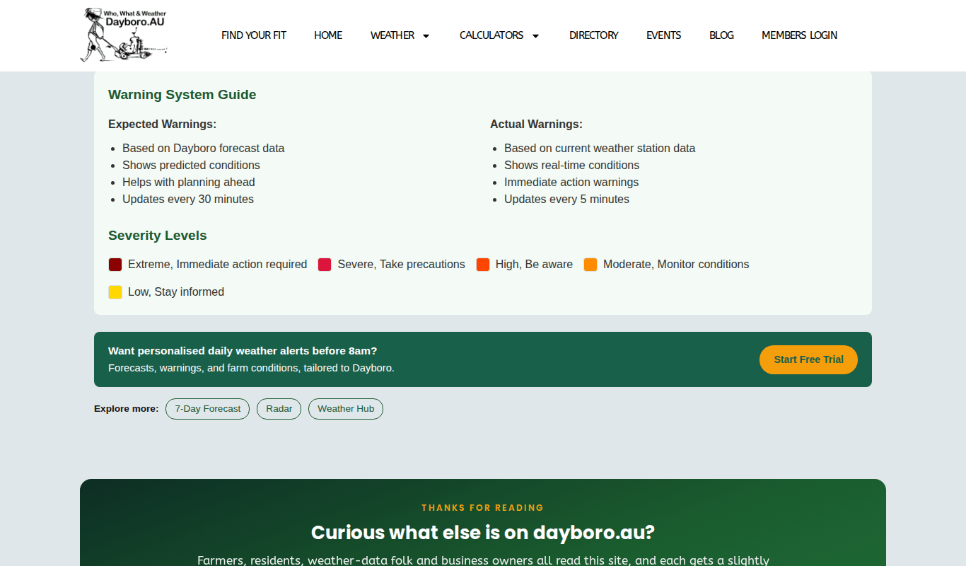
Task: Open the 7-Day Forecast link
Action: [x=207, y=409]
